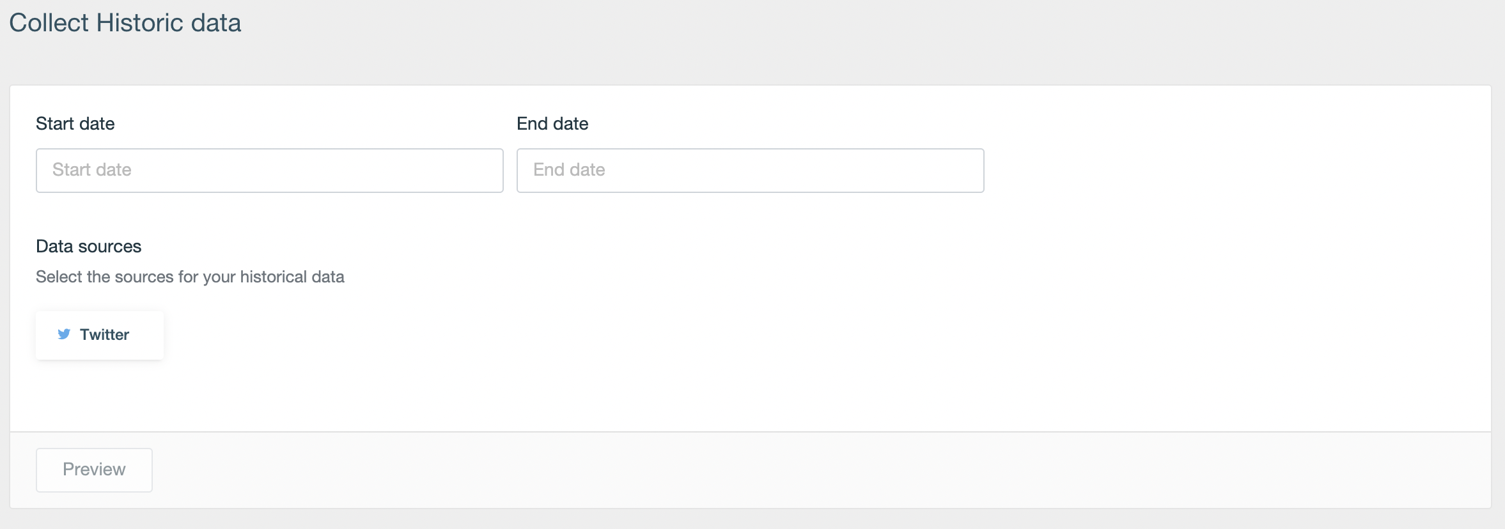Click the word "Historic" in the title
Screen dimensions: 1505x529
click(140, 23)
